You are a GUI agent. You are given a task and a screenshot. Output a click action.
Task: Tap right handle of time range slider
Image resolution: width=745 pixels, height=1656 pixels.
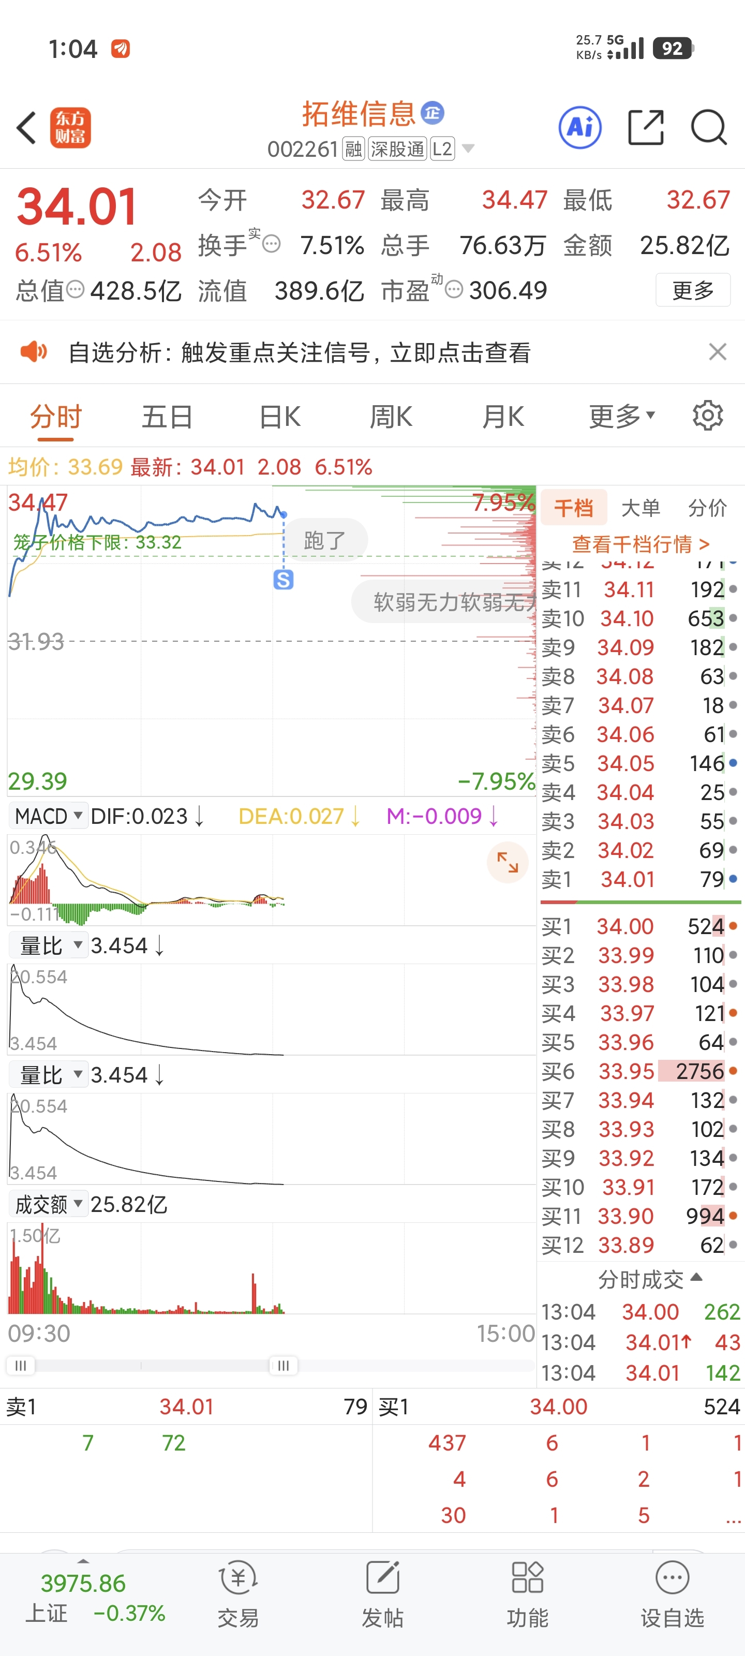(283, 1366)
